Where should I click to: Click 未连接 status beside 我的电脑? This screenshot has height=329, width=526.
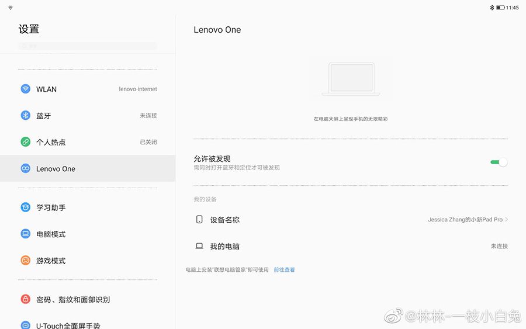(499, 246)
